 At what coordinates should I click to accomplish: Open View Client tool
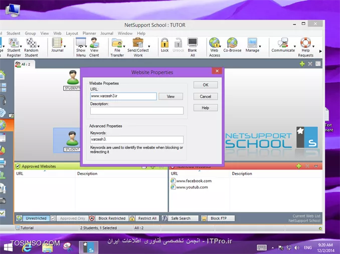tap(94, 47)
